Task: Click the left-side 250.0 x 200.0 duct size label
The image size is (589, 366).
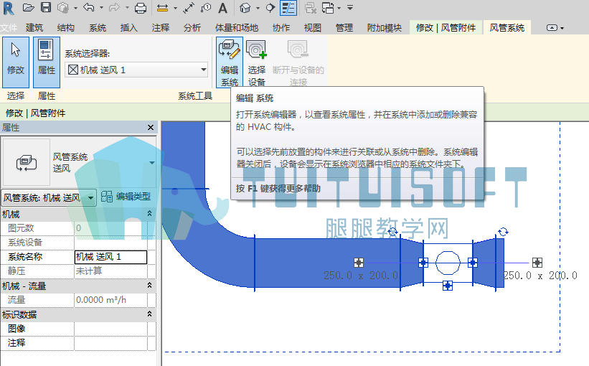Action: pyautogui.click(x=361, y=276)
